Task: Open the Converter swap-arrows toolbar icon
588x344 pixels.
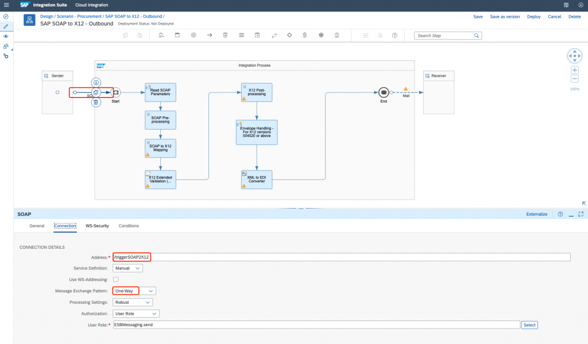Action: (x=274, y=35)
